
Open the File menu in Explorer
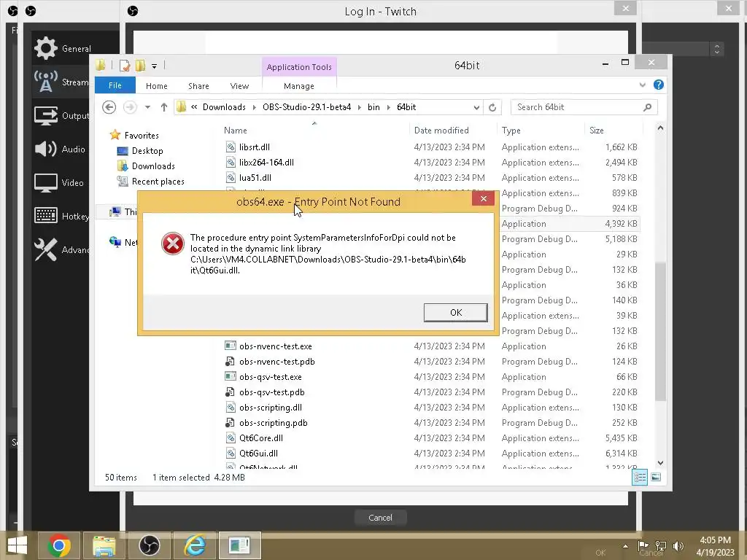[x=115, y=85]
